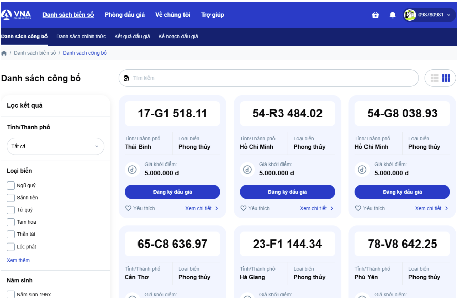
Task: Open the notifications bell
Action: point(393,15)
